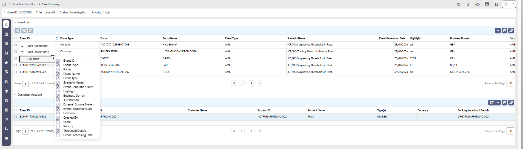523x149 pixels.
Task: Expand case header chevron beside Case ID
Action: coord(4,12)
